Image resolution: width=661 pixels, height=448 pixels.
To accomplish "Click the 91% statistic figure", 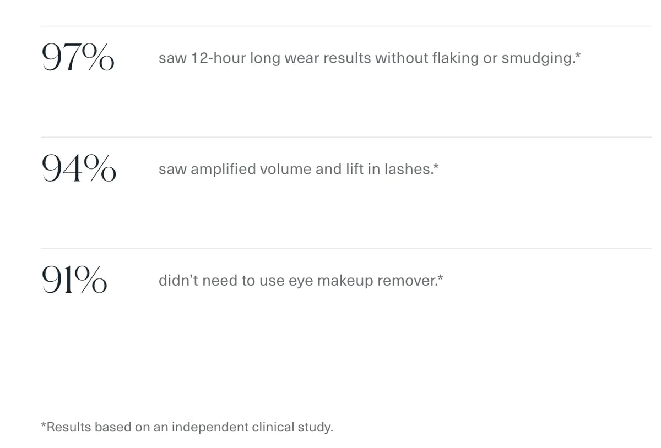I will pos(74,280).
